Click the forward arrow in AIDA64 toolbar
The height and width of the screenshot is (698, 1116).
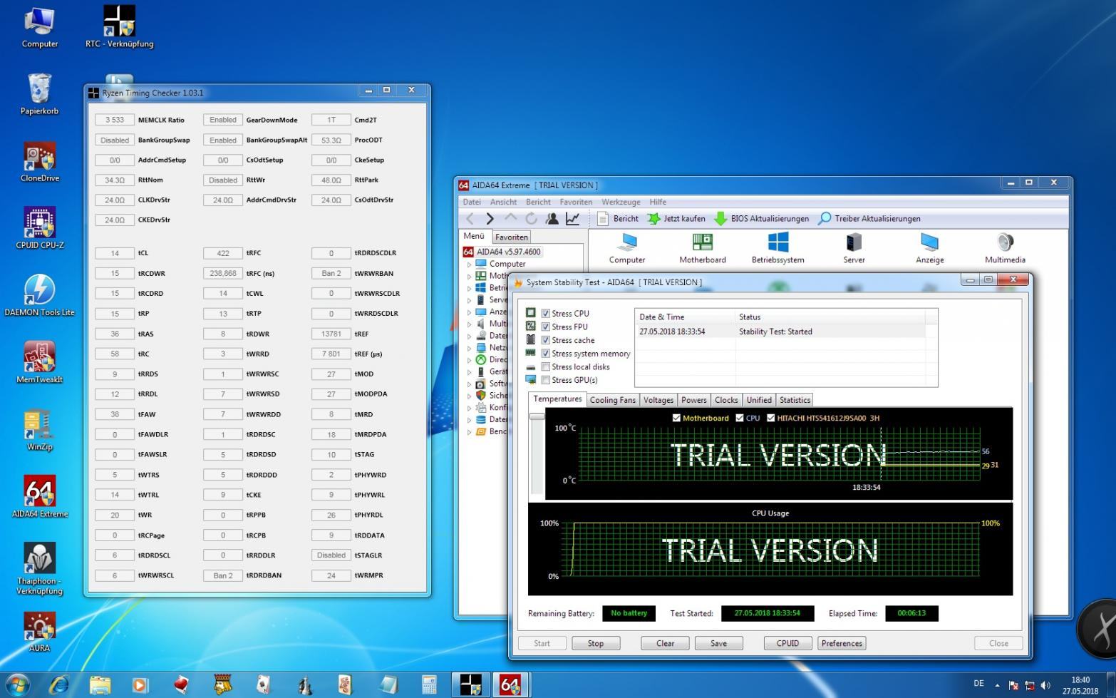point(490,219)
